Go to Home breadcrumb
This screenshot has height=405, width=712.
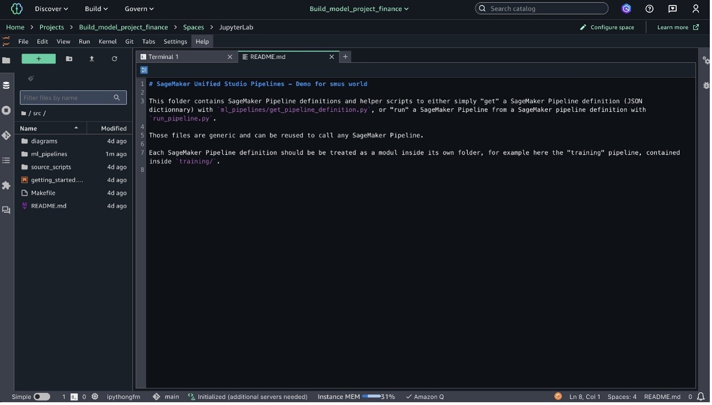pos(15,27)
